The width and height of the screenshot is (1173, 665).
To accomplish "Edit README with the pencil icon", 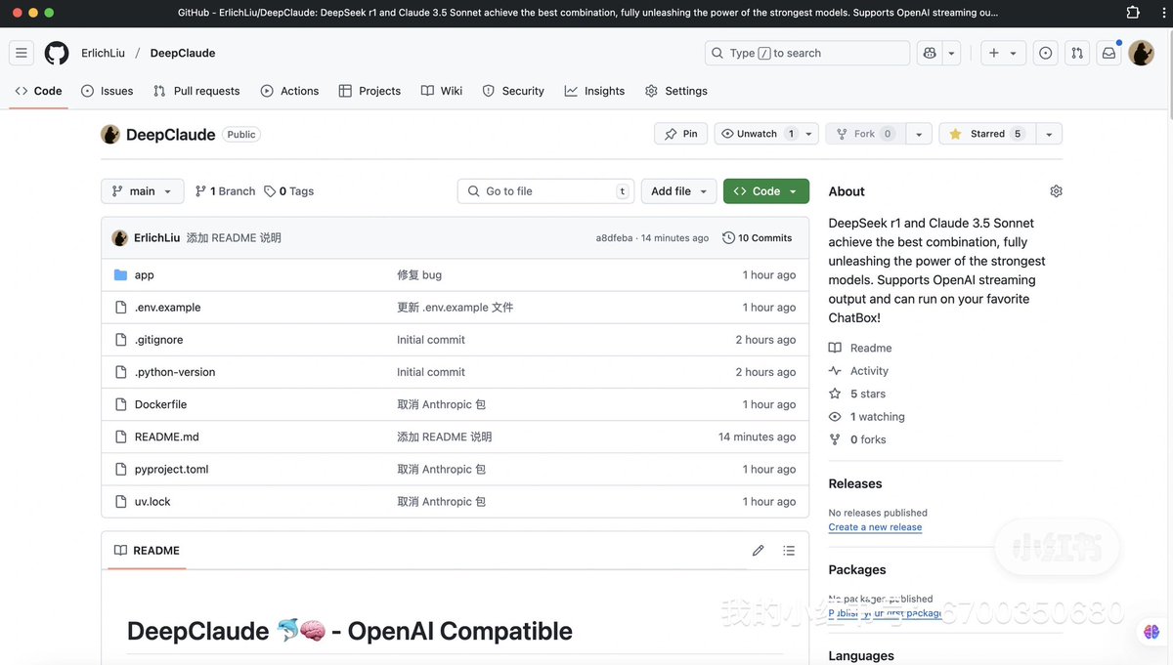I will point(758,551).
